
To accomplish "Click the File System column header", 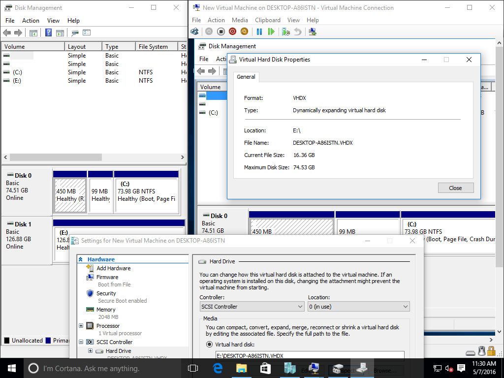I will pyautogui.click(x=157, y=47).
